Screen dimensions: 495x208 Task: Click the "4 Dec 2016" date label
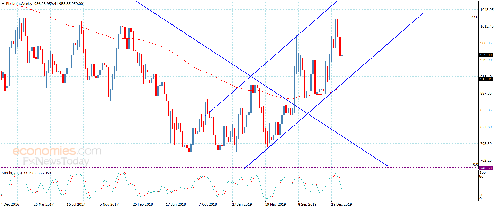[10, 204]
